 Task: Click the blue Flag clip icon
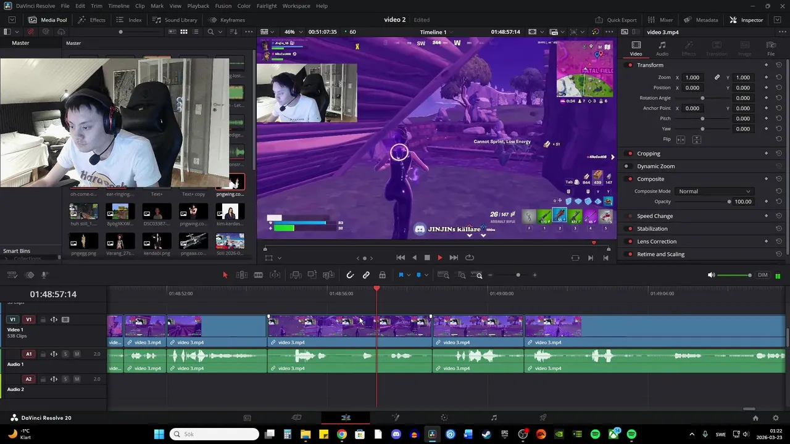[x=401, y=275]
